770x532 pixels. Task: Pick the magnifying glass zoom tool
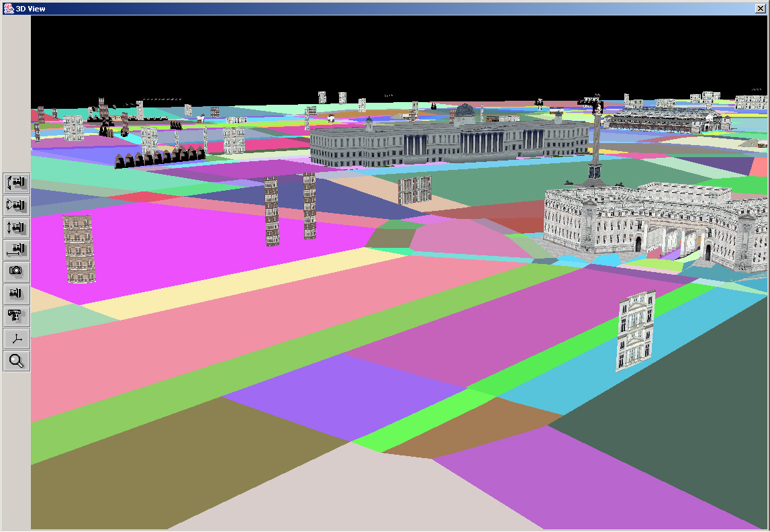[x=16, y=361]
